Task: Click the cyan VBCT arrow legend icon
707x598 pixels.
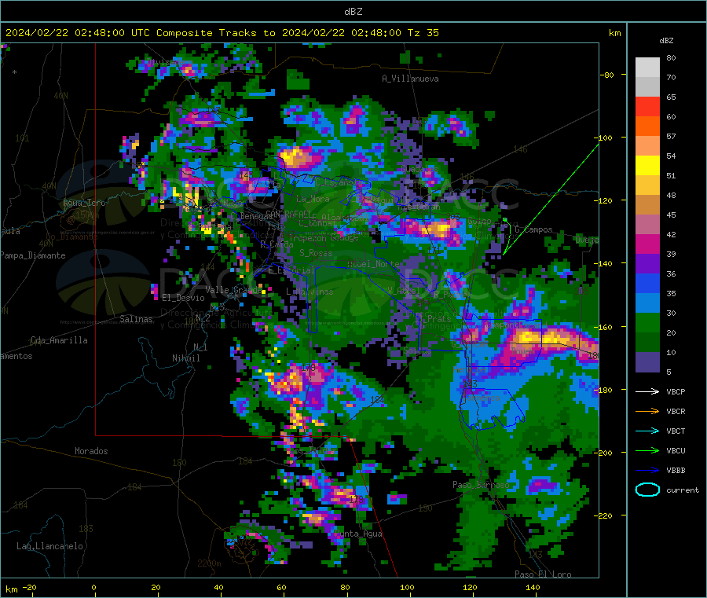Action: point(647,431)
